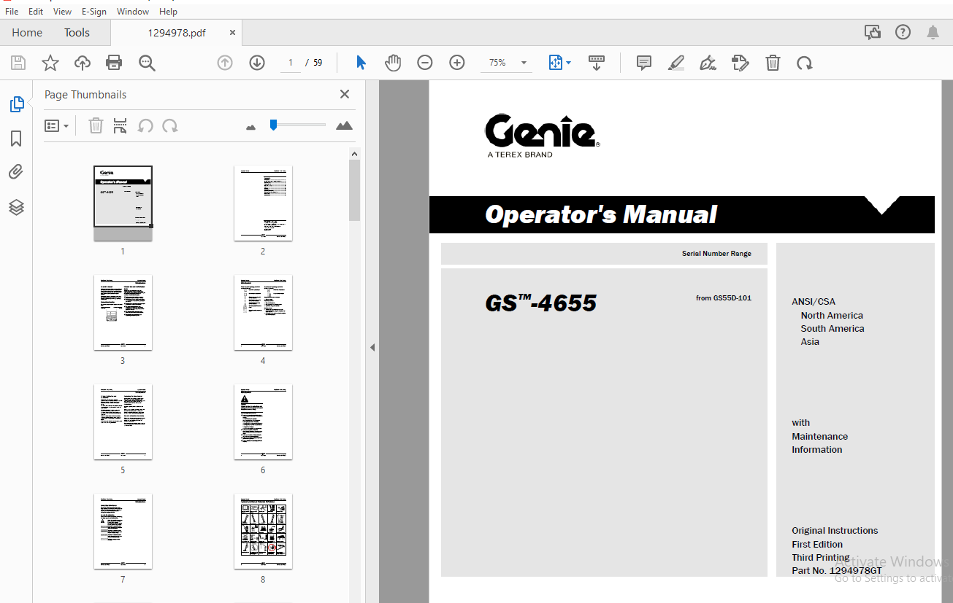Rotate thumbnail page counterclockwise
Screen dimensions: 953x603
(x=145, y=125)
